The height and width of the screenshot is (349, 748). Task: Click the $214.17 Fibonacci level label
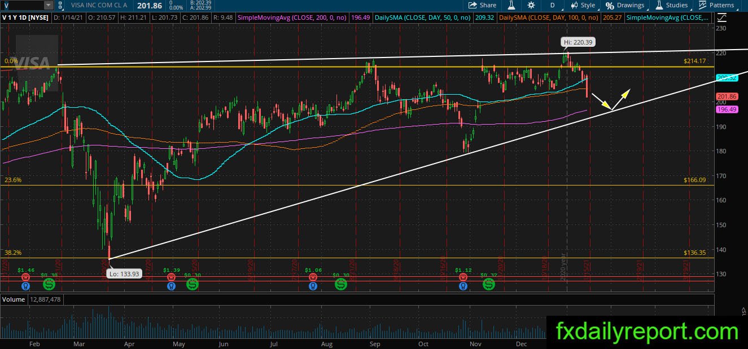[x=695, y=61]
